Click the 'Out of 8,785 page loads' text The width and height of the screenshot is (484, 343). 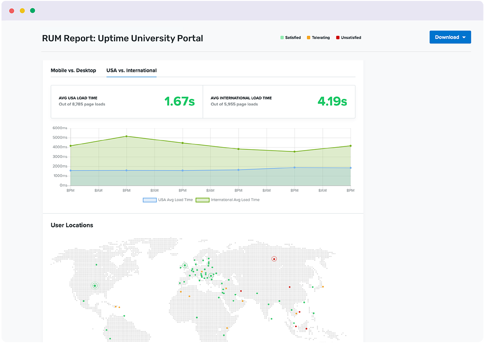[82, 104]
